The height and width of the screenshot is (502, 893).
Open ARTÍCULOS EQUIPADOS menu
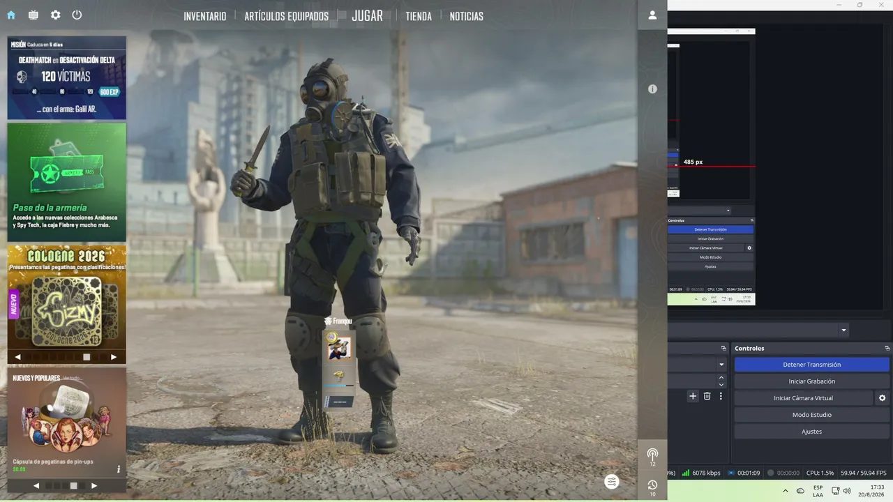(x=286, y=16)
